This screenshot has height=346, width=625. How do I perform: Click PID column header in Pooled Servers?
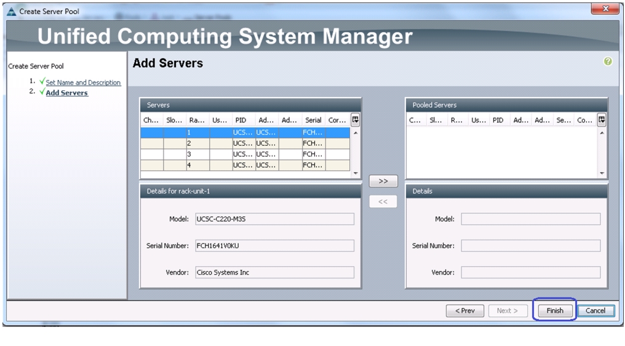498,120
